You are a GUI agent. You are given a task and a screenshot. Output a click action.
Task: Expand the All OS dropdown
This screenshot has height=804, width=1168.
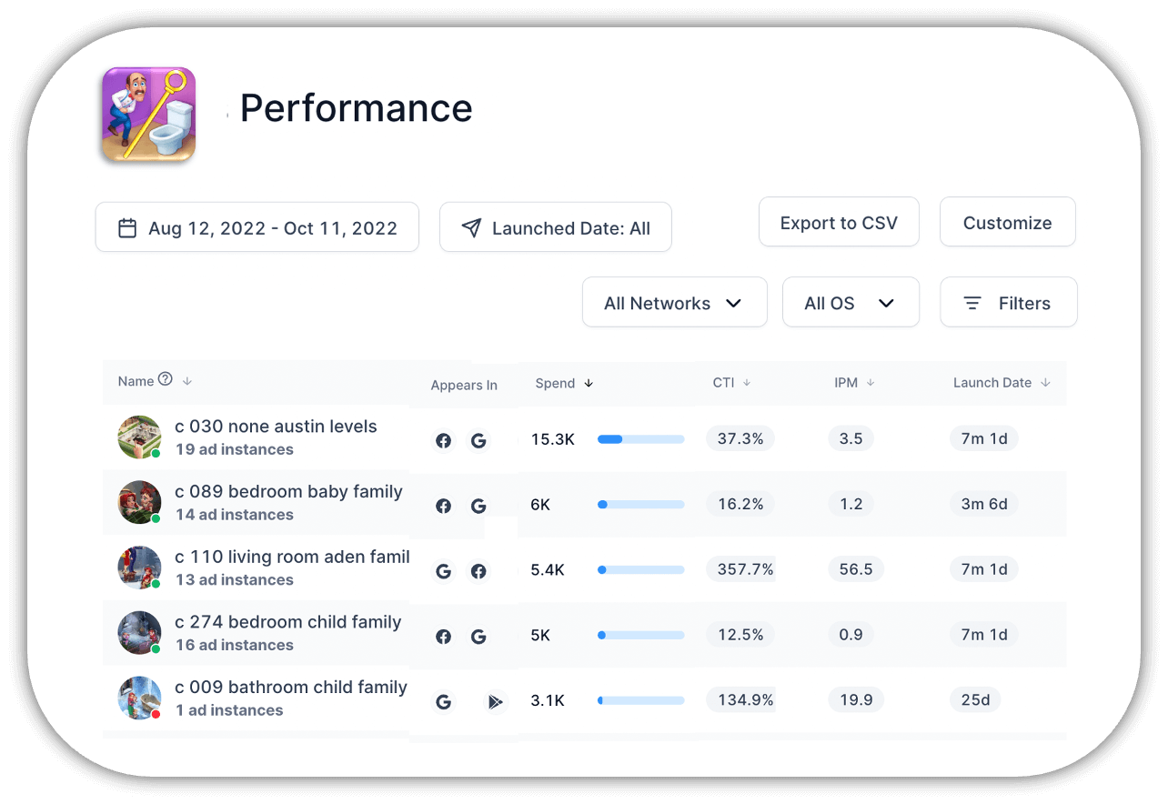point(851,302)
